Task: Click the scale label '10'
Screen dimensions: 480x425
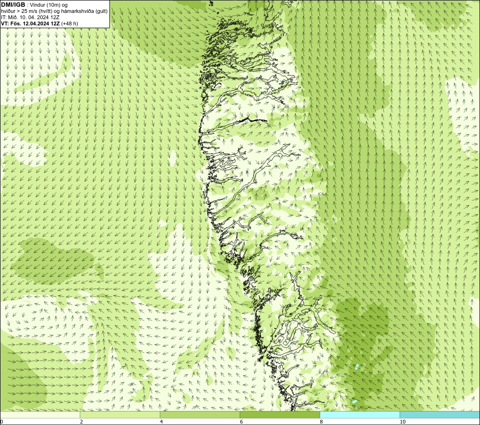Action: coord(403,422)
